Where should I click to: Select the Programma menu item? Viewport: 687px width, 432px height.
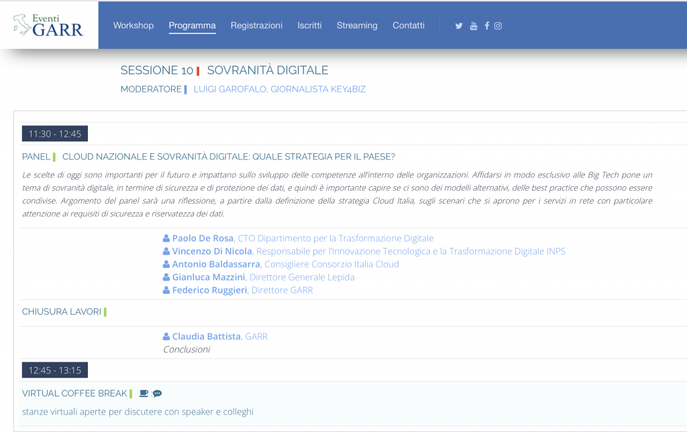point(192,25)
